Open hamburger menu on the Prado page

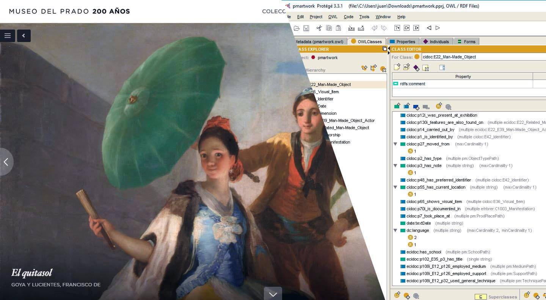[x=8, y=36]
